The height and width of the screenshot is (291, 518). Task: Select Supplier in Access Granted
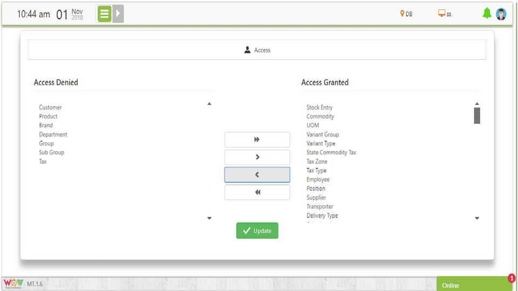tap(316, 197)
